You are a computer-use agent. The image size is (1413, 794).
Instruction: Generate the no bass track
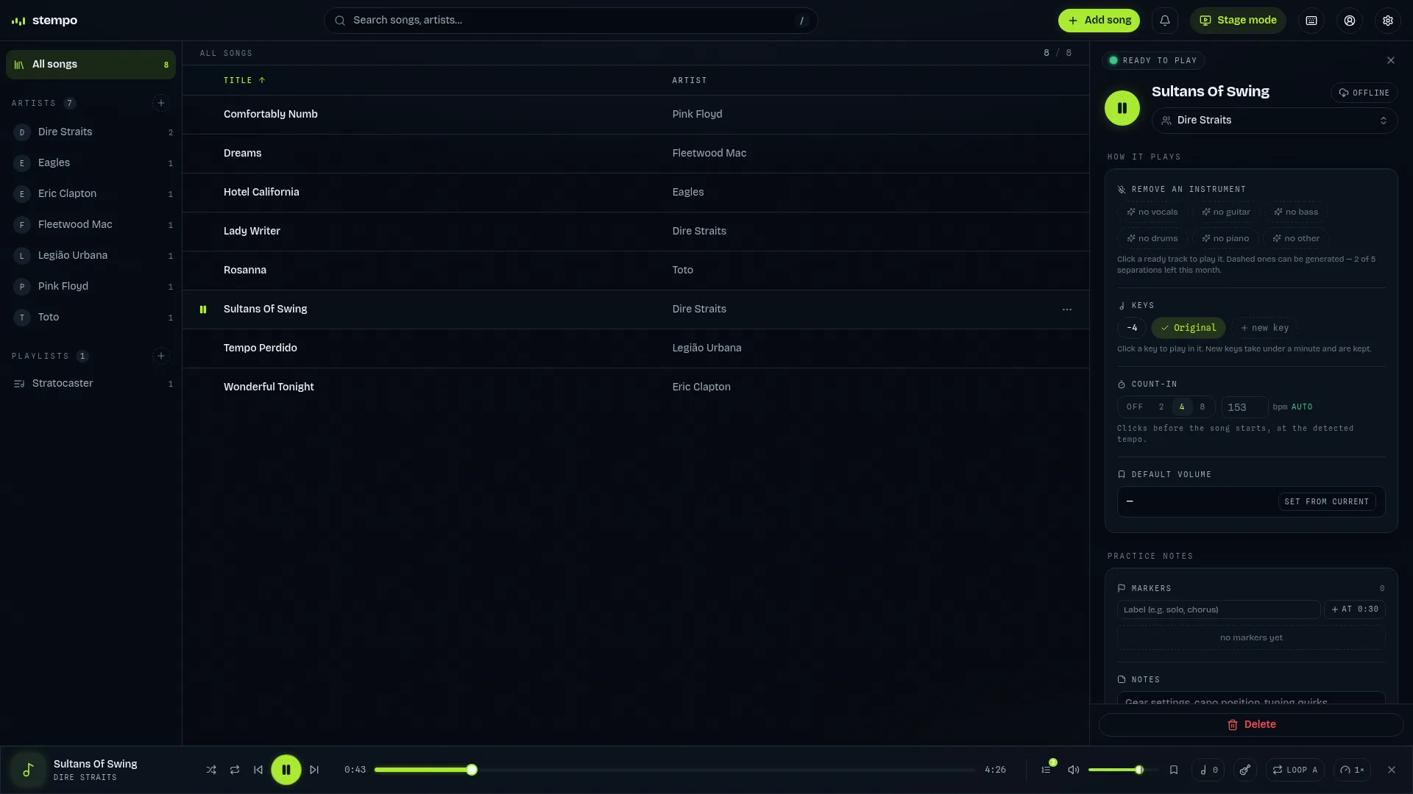coord(1296,212)
